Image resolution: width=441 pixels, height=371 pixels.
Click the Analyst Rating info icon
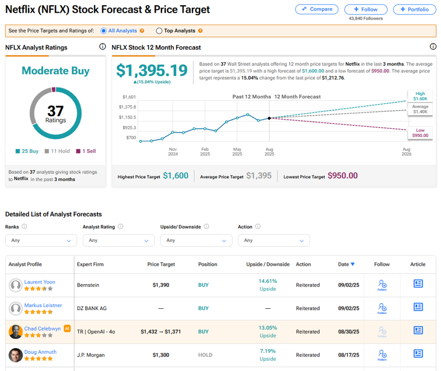pos(121,227)
